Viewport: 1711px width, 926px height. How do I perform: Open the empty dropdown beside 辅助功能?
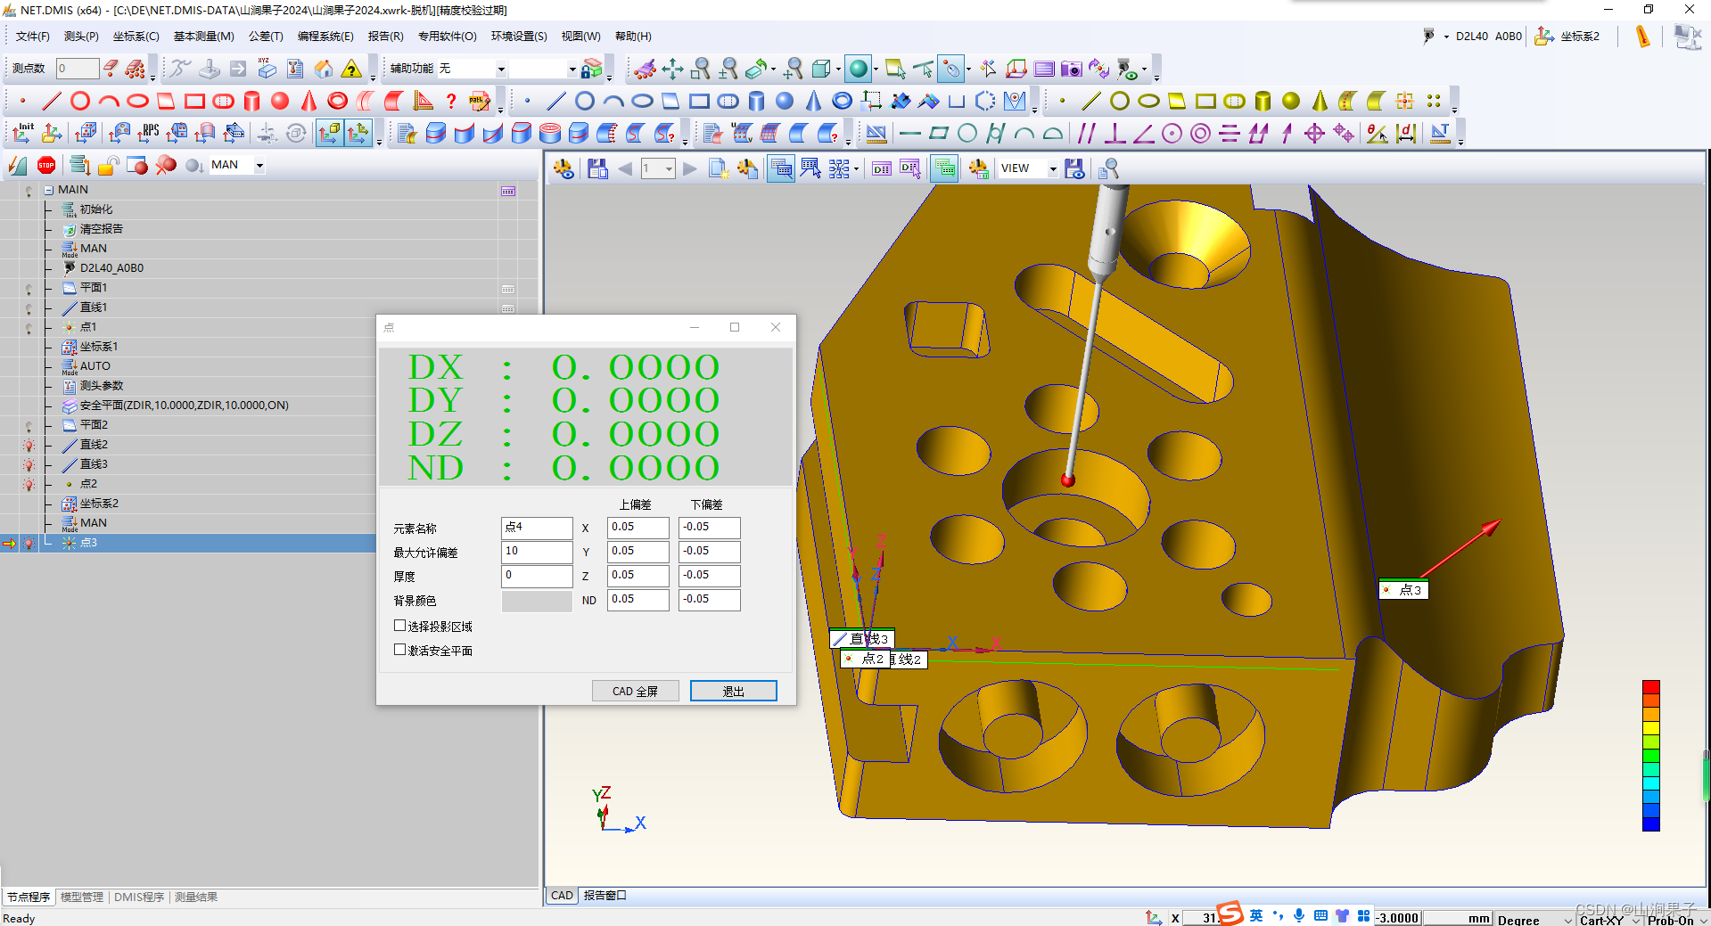(572, 69)
